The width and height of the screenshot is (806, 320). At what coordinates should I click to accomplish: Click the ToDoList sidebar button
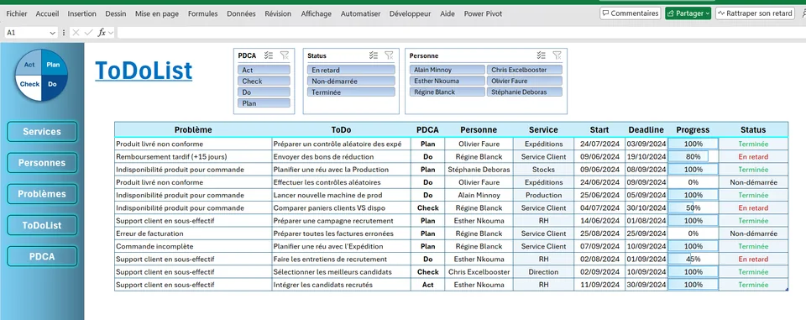coord(42,225)
